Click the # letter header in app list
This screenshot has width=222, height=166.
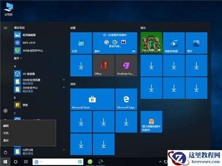[15, 66]
